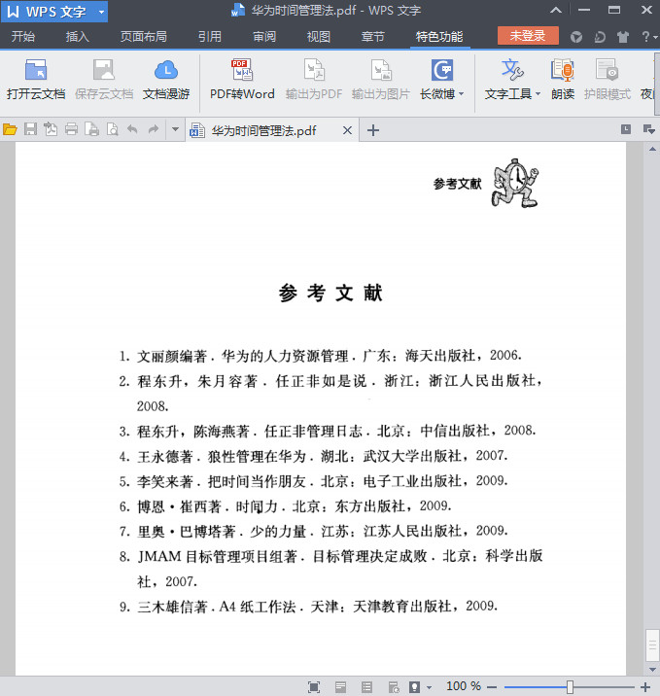Start 朗读 read aloud
Viewport: 660px width, 696px height.
pos(563,80)
